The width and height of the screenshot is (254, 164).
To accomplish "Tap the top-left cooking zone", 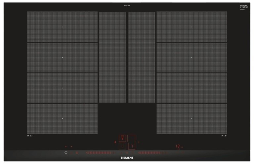I will coord(62,27).
